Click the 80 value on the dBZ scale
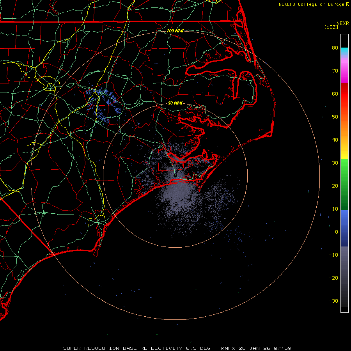 pos(335,48)
